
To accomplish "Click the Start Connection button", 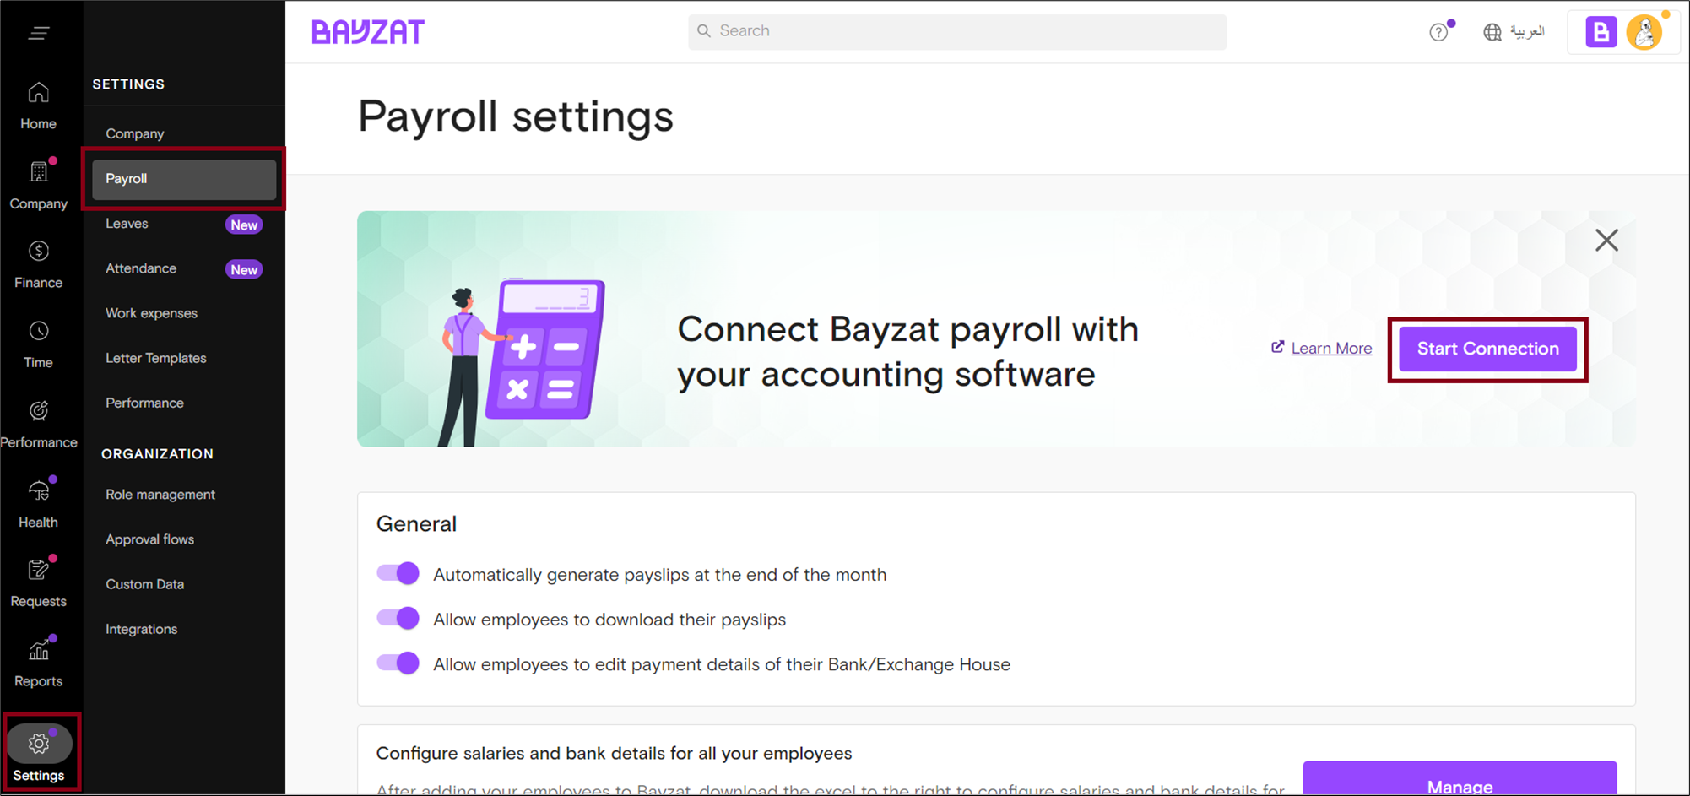I will pyautogui.click(x=1487, y=349).
